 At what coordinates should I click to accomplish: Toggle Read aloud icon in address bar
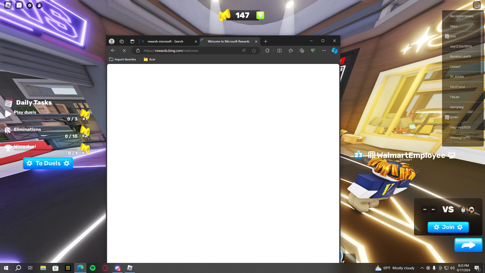(244, 51)
